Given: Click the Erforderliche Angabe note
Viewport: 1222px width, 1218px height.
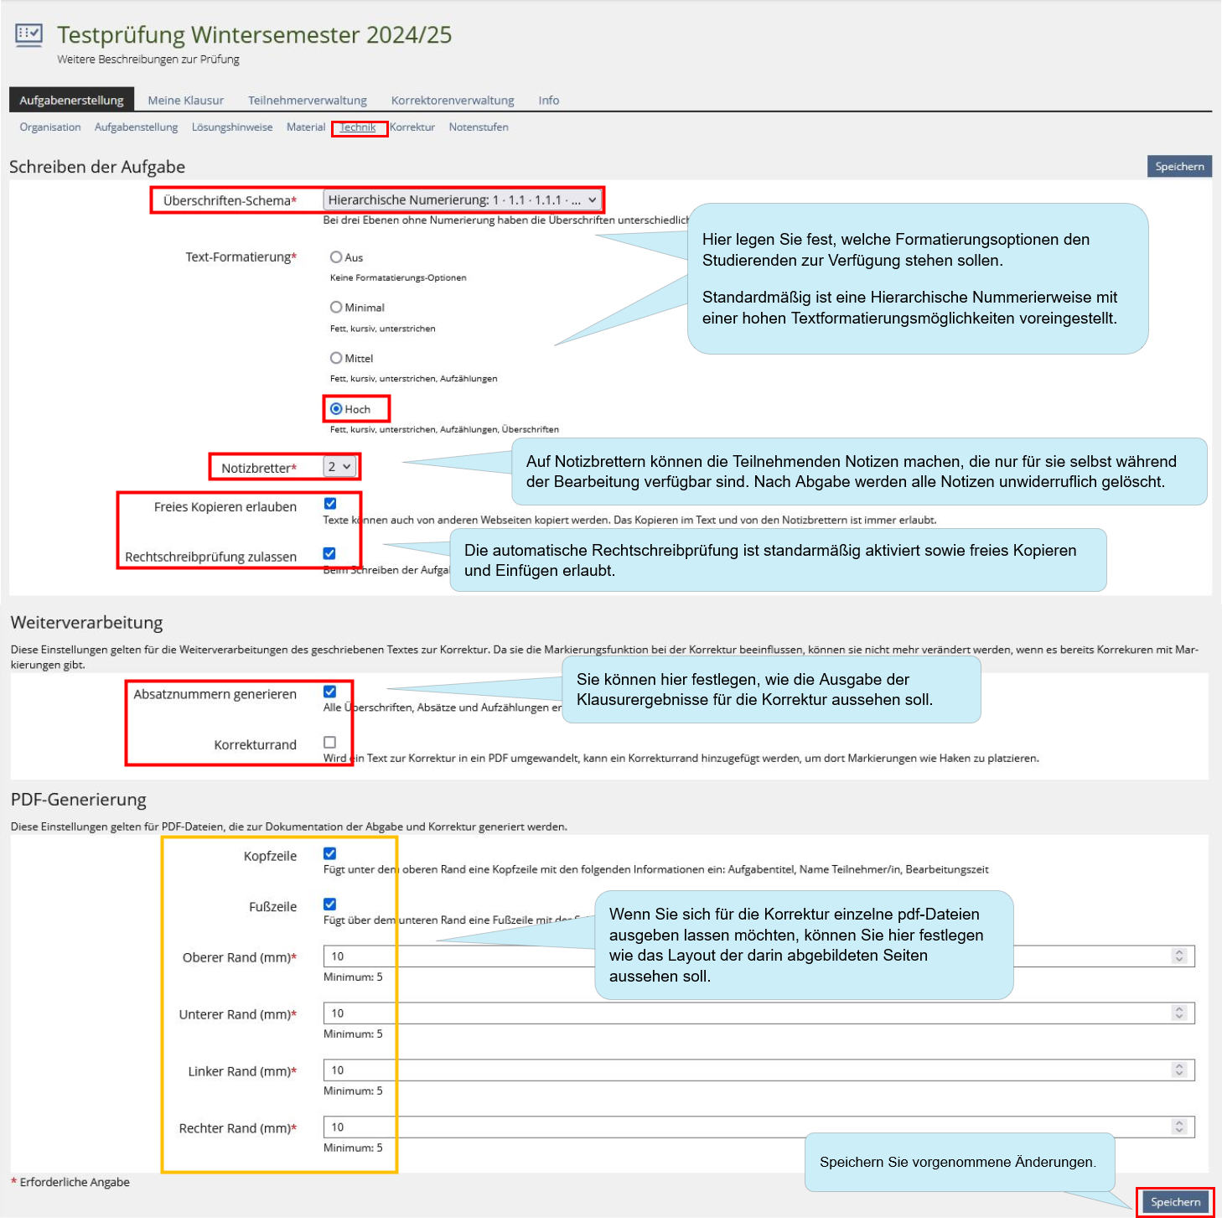Looking at the screenshot, I should click(70, 1182).
